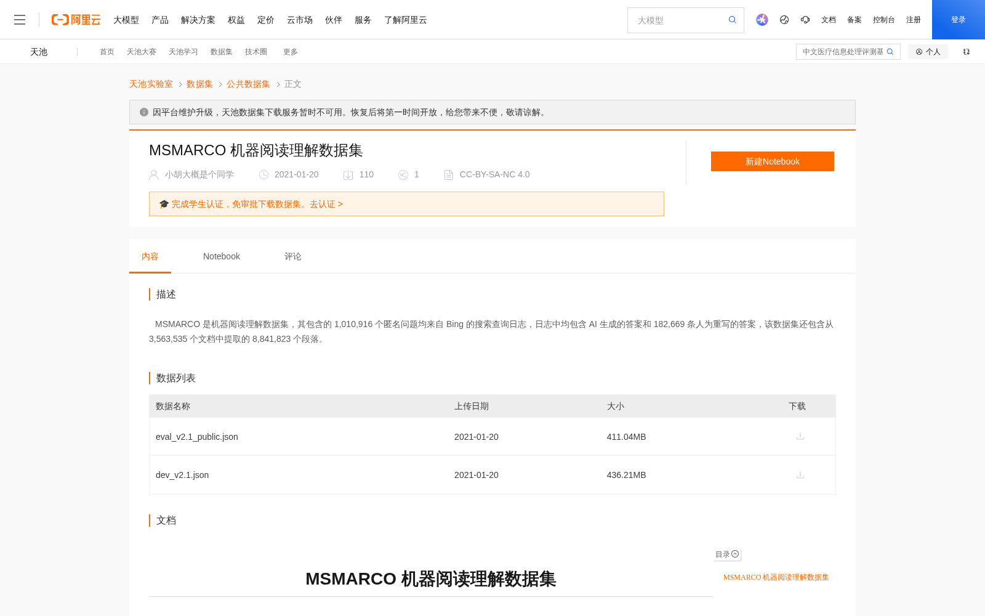Click 去认证 student certification link

tap(326, 204)
